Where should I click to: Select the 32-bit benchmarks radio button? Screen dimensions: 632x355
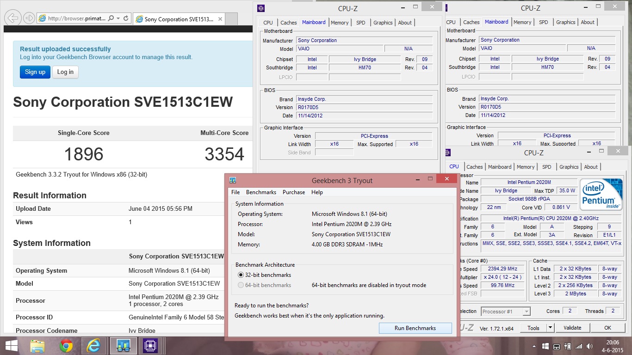(x=241, y=275)
